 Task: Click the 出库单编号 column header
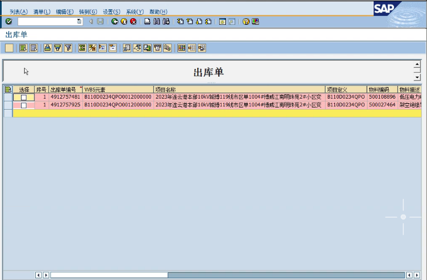point(64,89)
